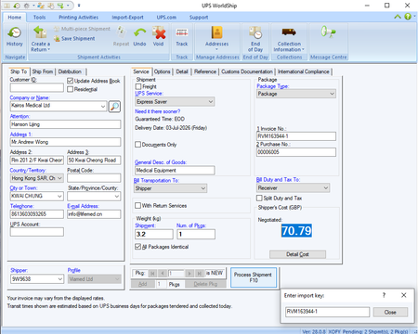Collapse the ribbon with the green chevron

pyautogui.click(x=398, y=17)
